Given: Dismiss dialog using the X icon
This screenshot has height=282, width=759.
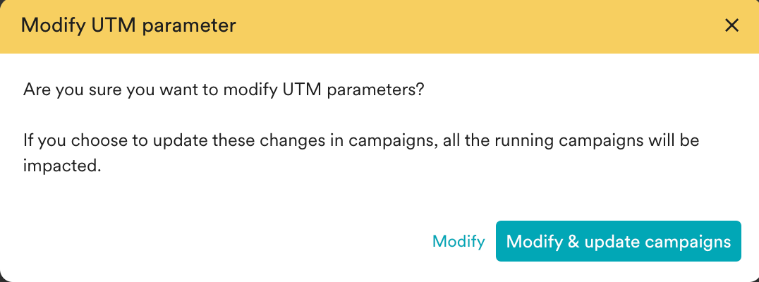Looking at the screenshot, I should pos(732,26).
